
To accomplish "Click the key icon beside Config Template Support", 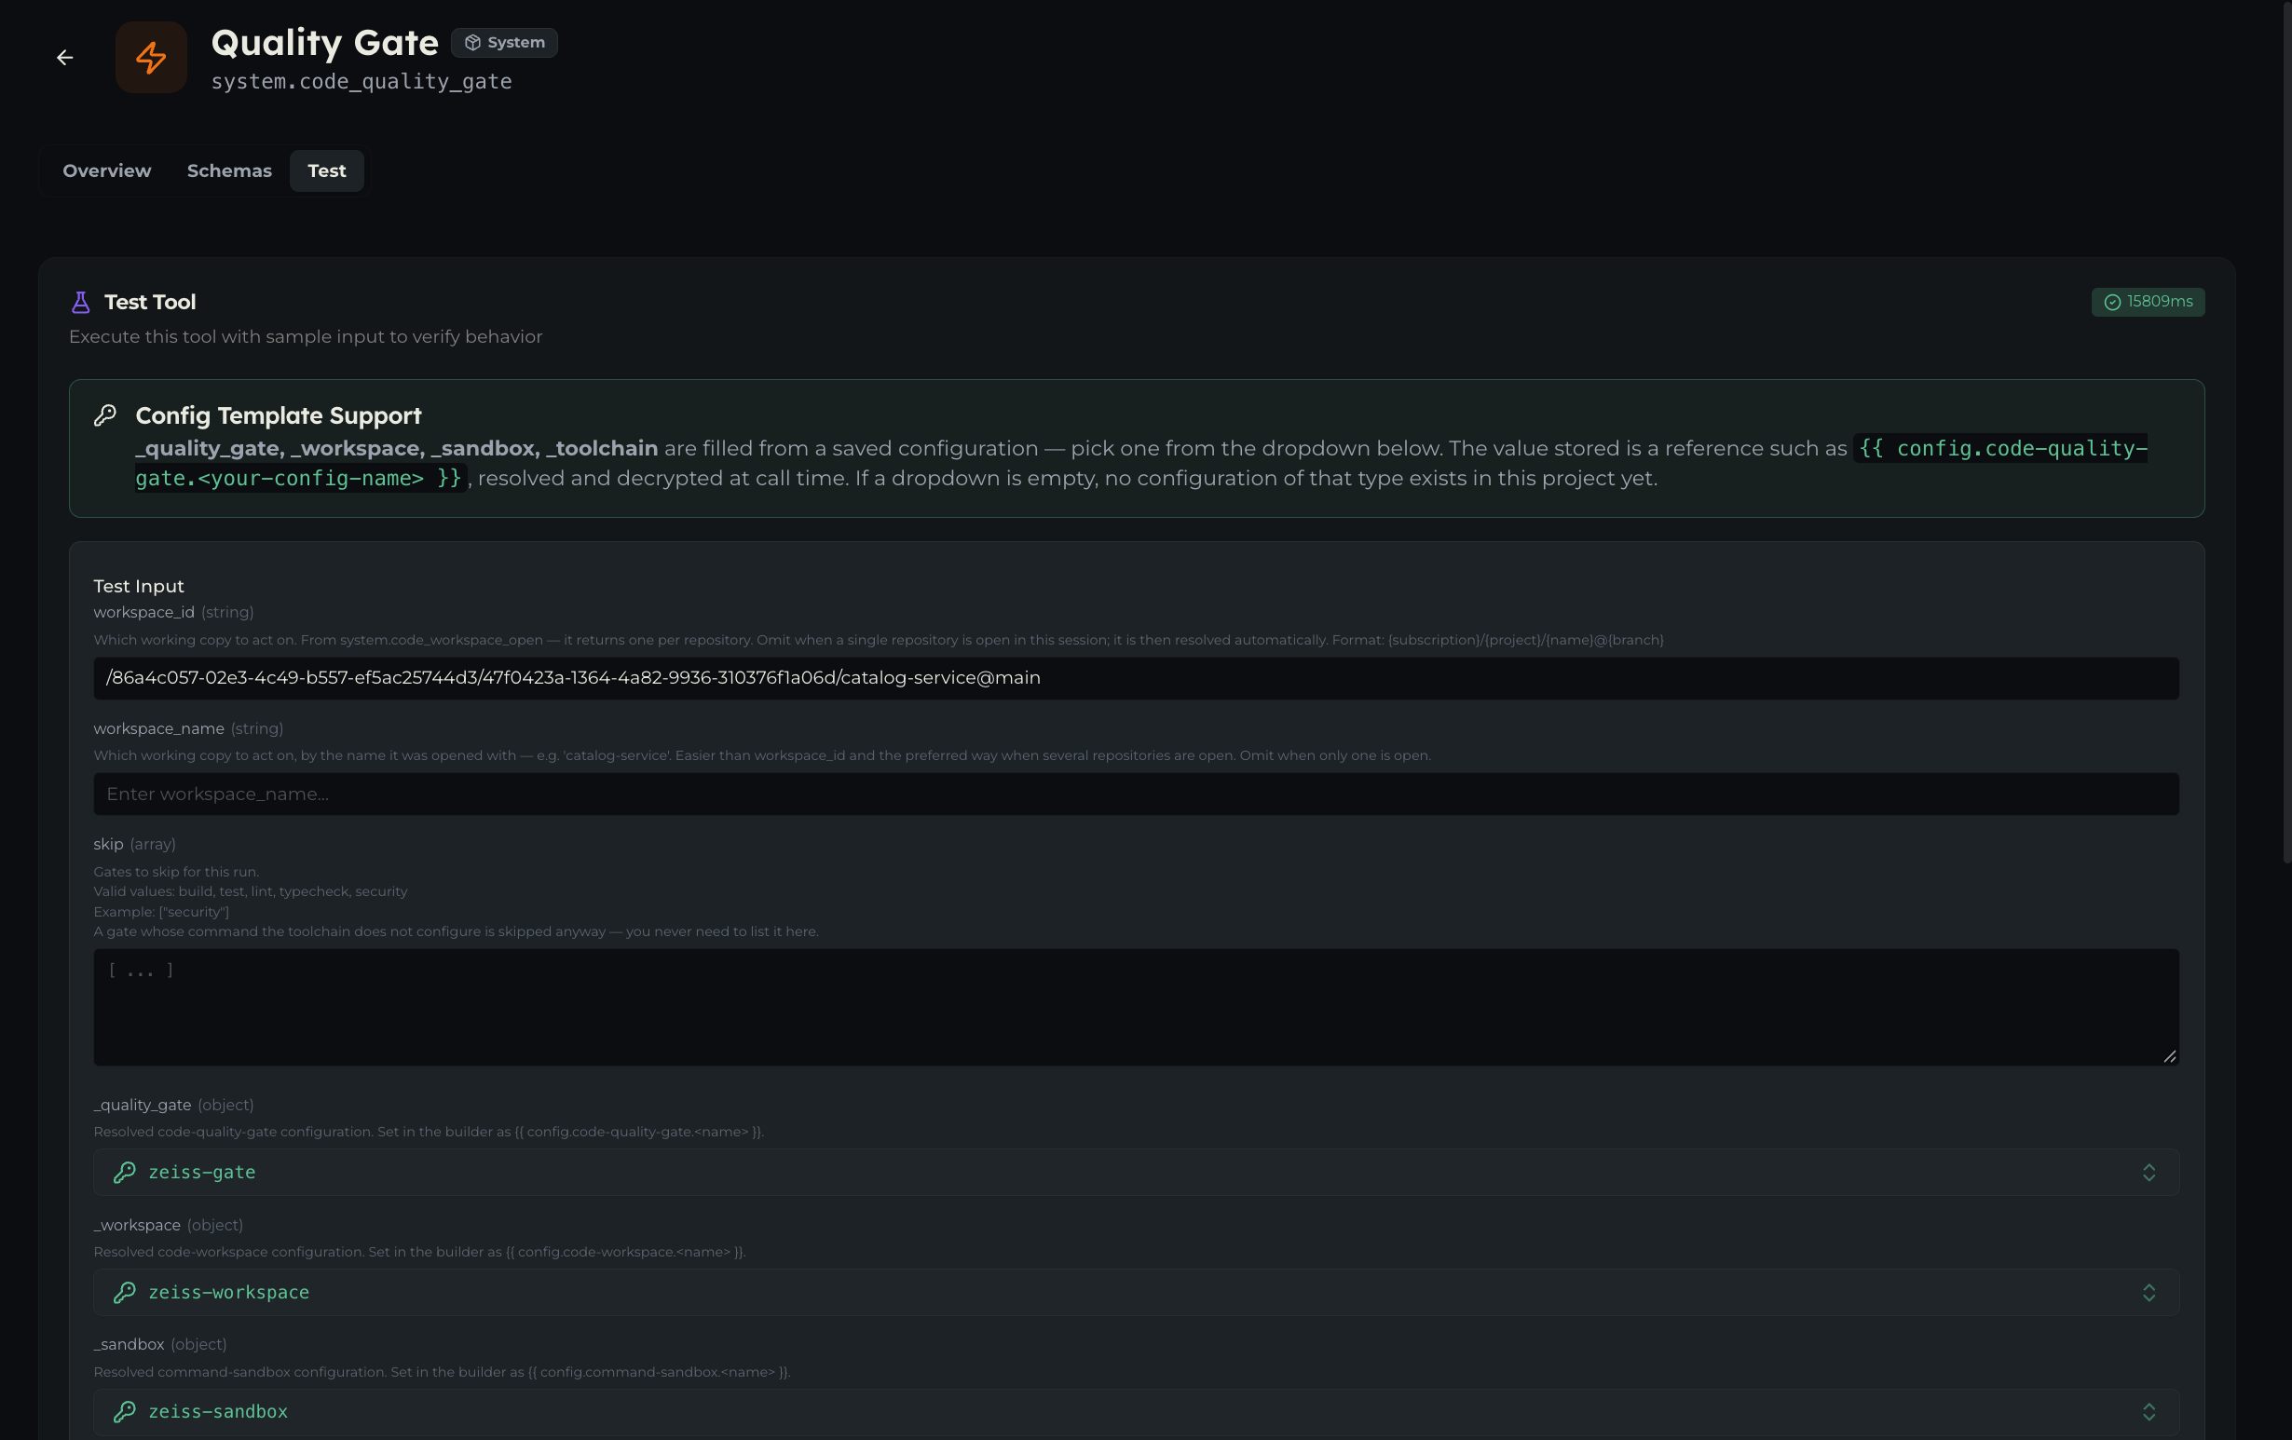I will point(104,415).
